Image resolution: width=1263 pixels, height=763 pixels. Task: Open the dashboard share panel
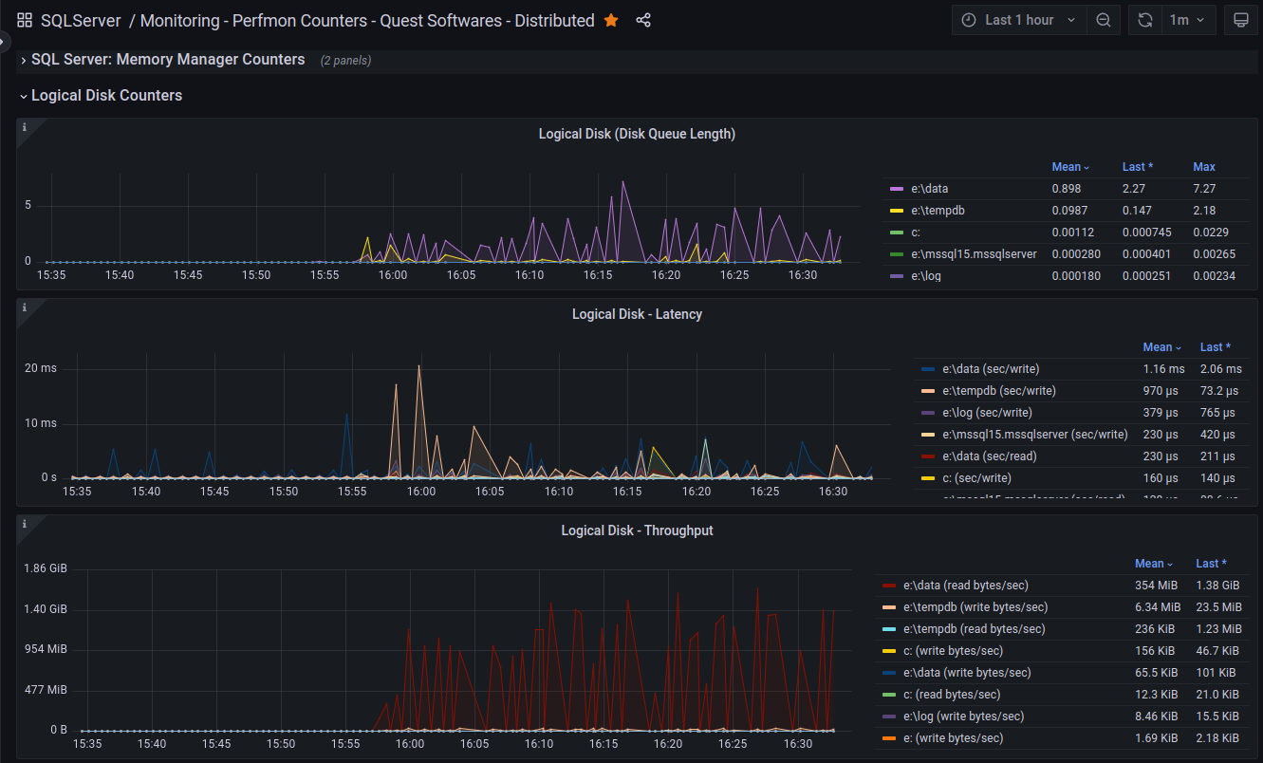coord(643,20)
